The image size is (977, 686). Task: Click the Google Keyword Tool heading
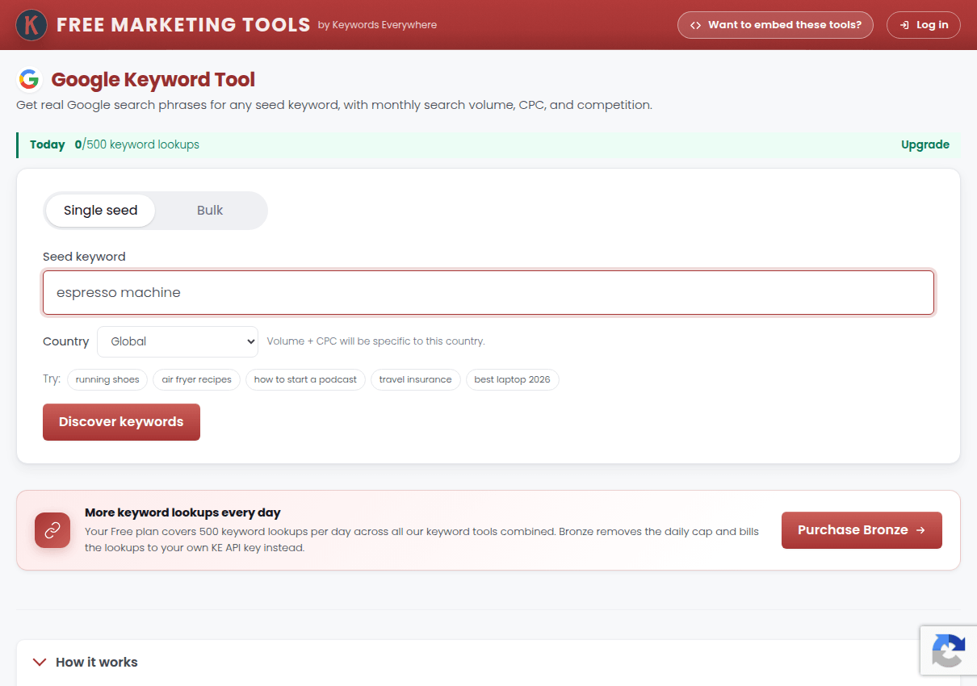click(153, 80)
